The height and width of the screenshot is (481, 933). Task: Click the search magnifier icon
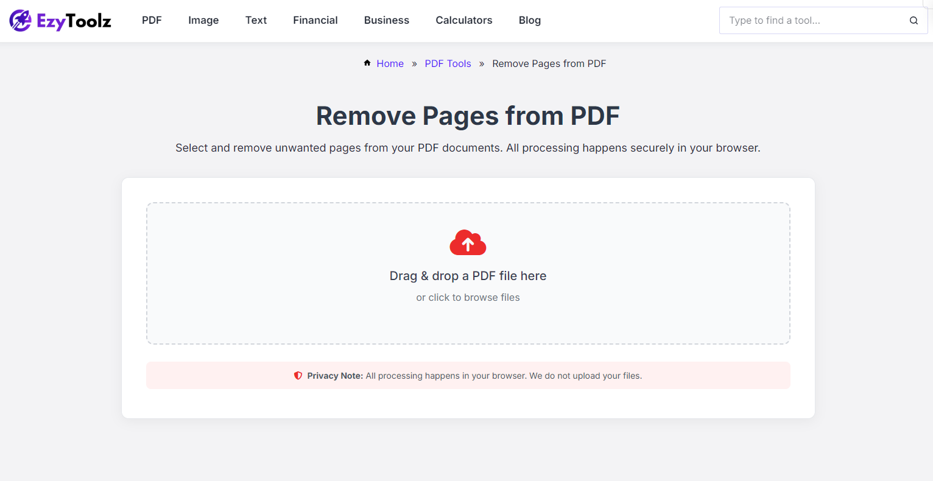point(914,20)
